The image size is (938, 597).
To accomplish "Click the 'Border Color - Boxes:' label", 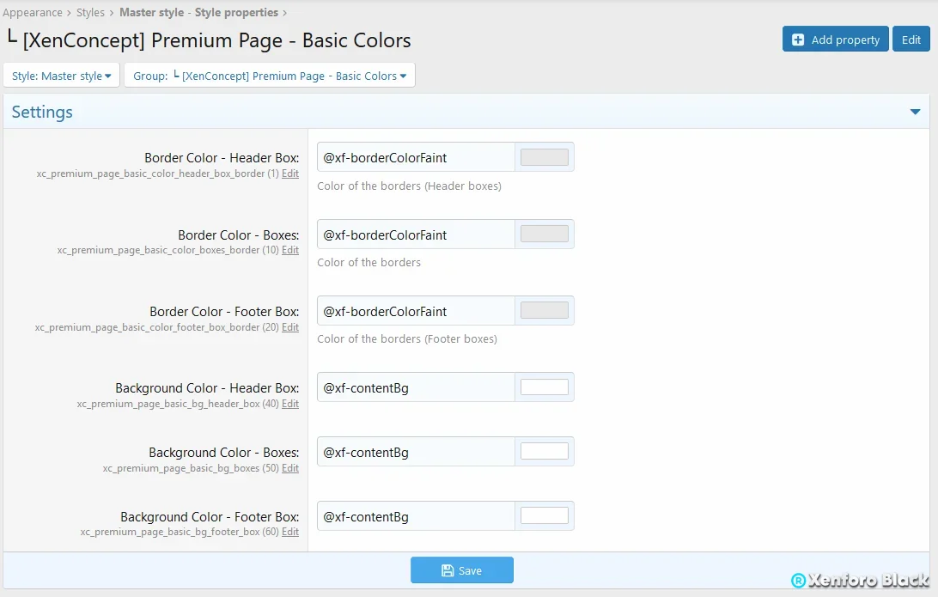I will [238, 235].
